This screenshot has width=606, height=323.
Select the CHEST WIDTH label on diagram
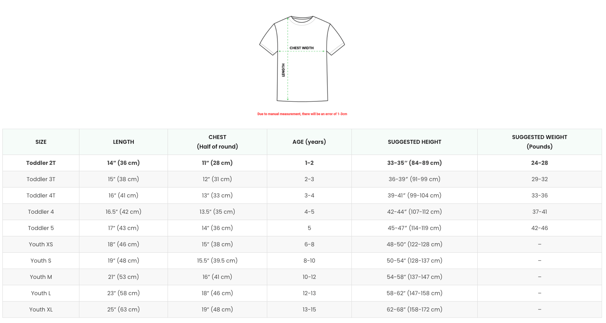coord(301,48)
